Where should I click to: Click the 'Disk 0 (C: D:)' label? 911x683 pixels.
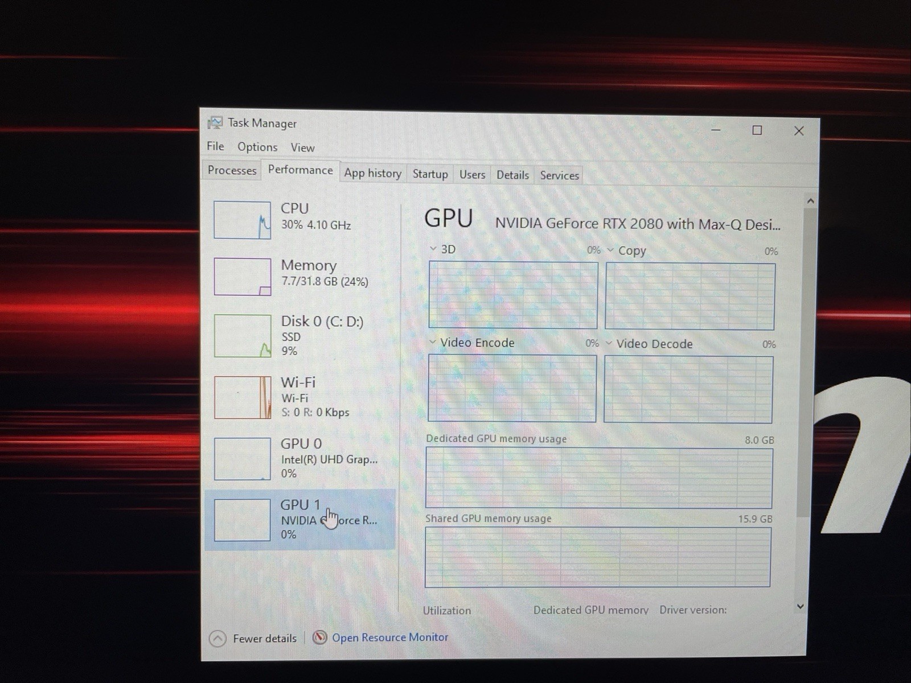[322, 321]
